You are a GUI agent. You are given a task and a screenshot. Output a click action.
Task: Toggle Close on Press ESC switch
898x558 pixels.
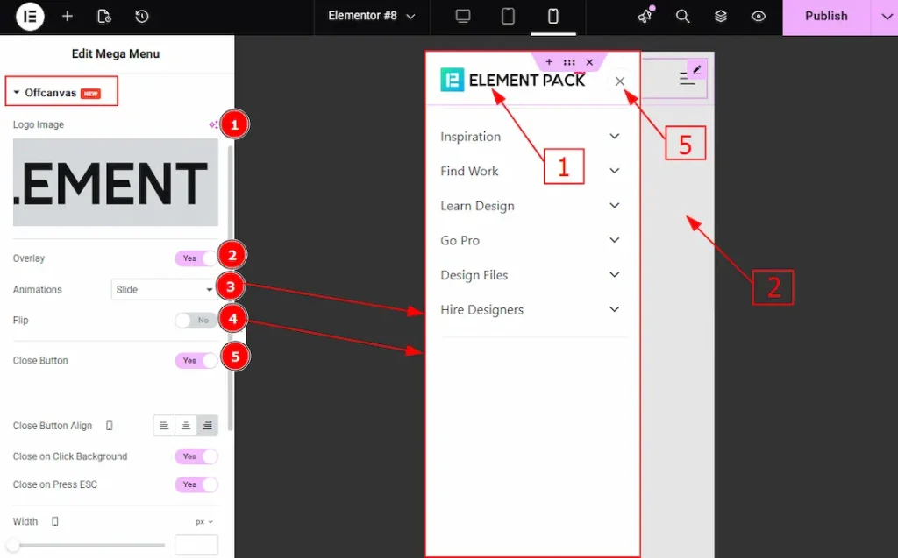[x=196, y=484]
